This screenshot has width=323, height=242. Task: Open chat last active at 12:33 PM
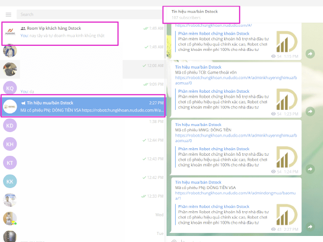82,200
